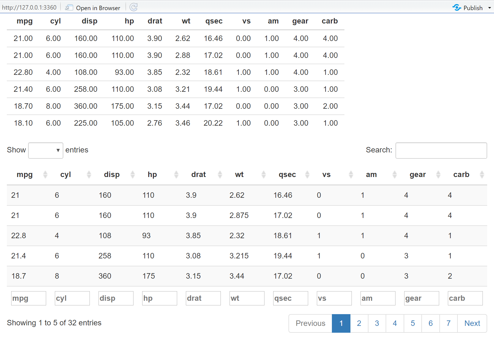Click cell 18.10 in top table
Viewport: 494px width, 342px height.
[23, 123]
